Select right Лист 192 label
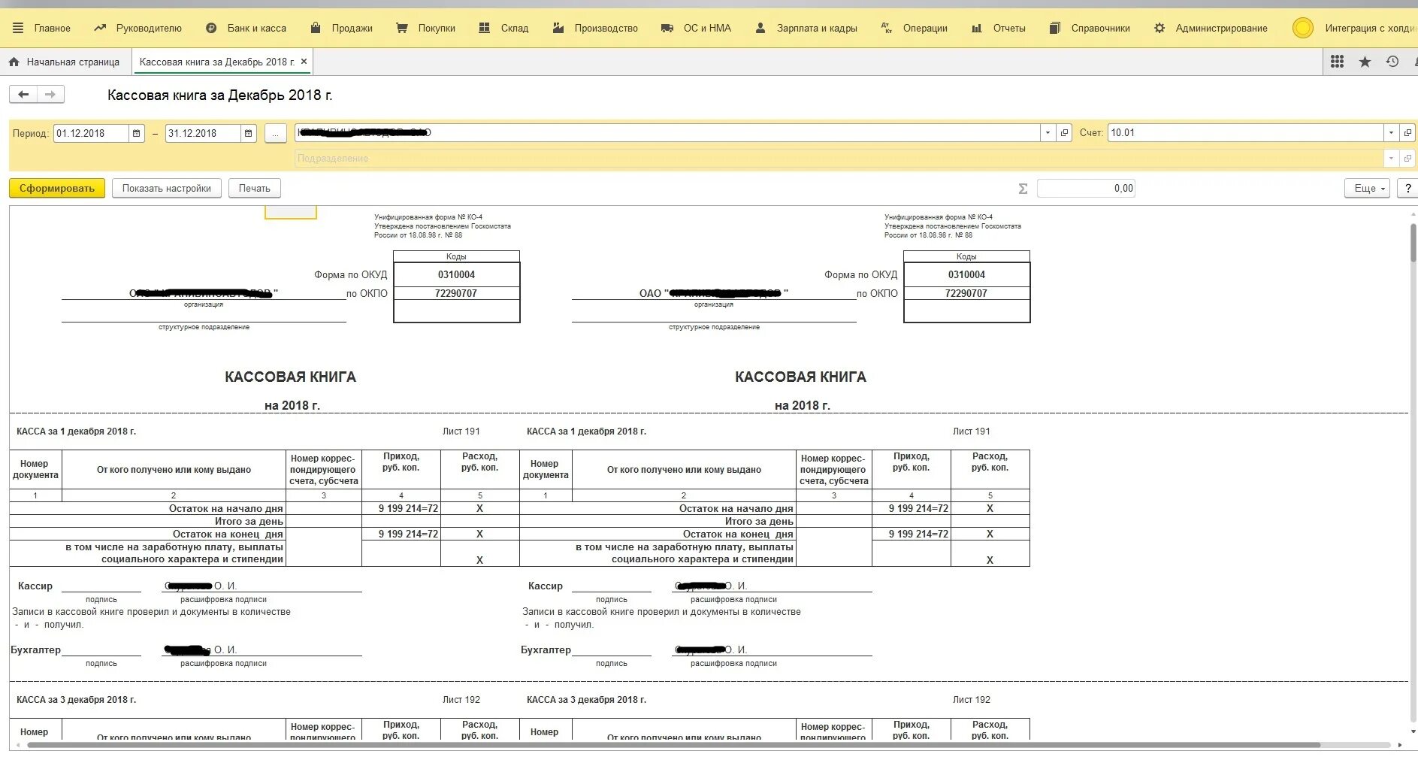The width and height of the screenshot is (1418, 757). tap(972, 700)
